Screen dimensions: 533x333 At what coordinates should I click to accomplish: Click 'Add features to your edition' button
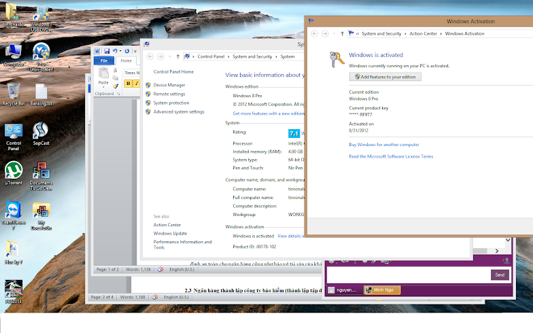pyautogui.click(x=385, y=77)
